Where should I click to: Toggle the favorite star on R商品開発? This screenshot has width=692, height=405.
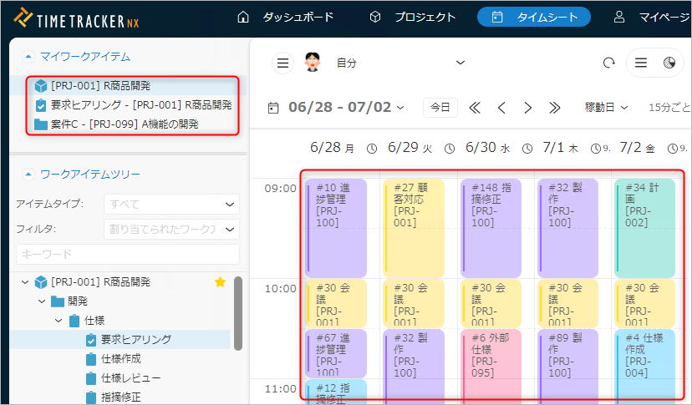(221, 282)
